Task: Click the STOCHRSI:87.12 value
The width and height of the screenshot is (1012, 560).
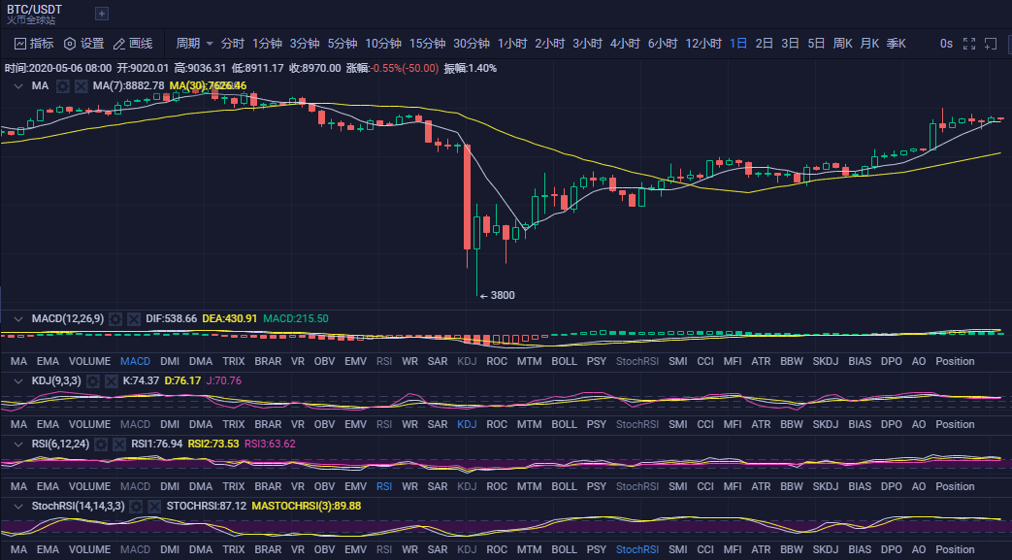Action: point(207,506)
